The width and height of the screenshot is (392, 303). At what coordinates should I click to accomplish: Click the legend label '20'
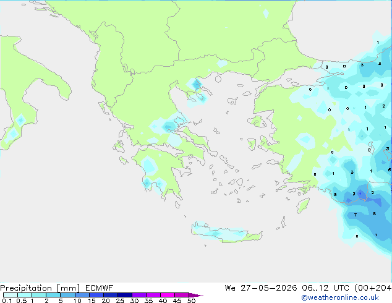pyautogui.click(x=106, y=301)
